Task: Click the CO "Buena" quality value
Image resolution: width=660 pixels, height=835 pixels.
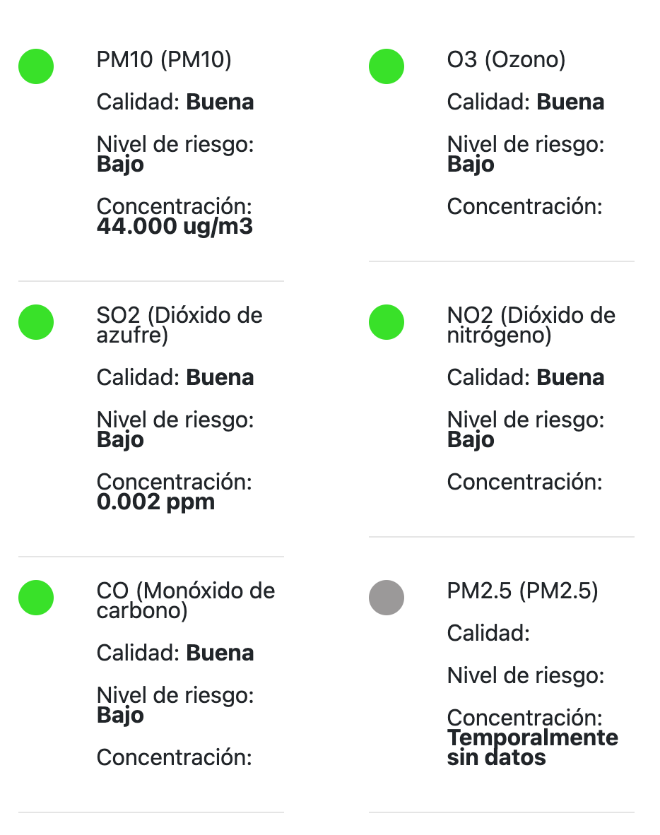Action: [x=220, y=653]
